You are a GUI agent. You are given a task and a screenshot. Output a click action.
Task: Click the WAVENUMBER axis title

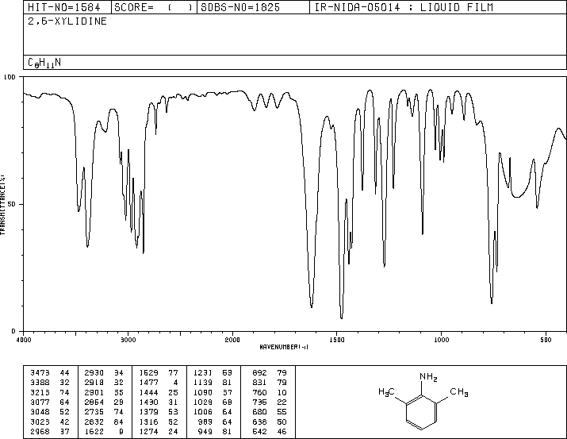[284, 347]
